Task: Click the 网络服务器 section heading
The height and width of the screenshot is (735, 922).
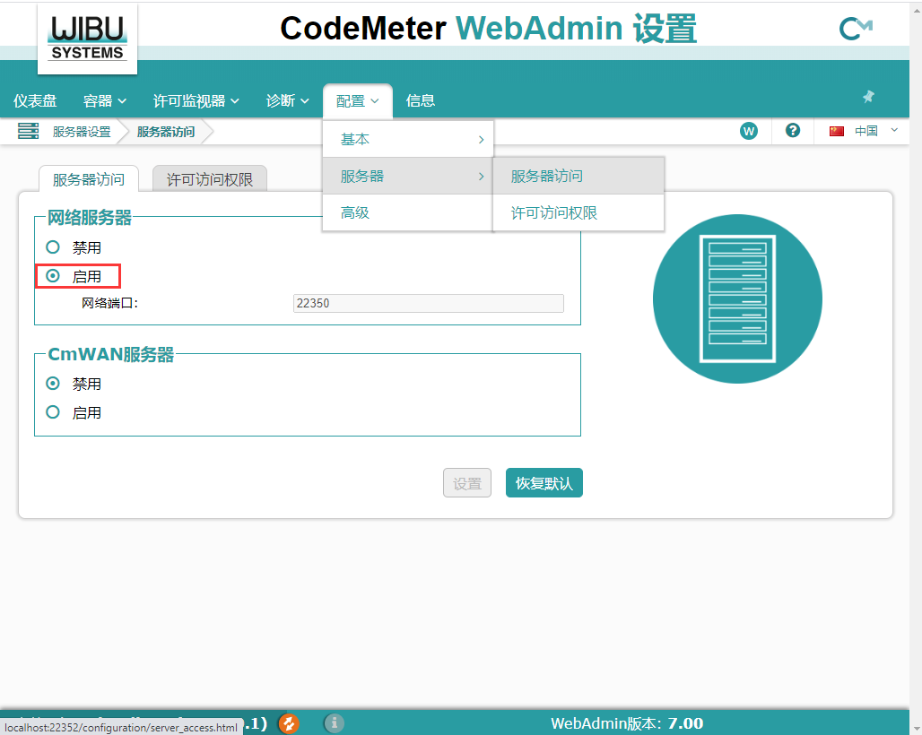Action: [90, 218]
